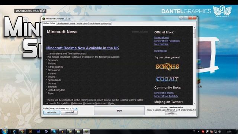Open Adobe Illustrator from the taskbar
The height and width of the screenshot is (134, 238).
point(30,131)
